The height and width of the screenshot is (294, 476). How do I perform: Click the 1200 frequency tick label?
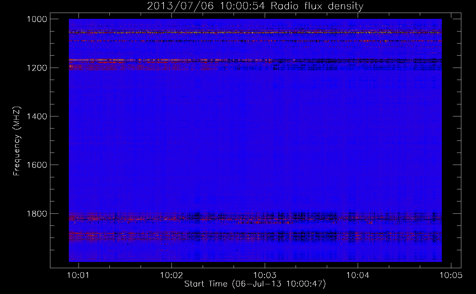[x=37, y=68]
